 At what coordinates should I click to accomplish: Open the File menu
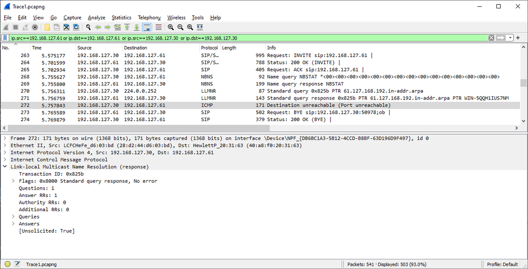(7, 17)
